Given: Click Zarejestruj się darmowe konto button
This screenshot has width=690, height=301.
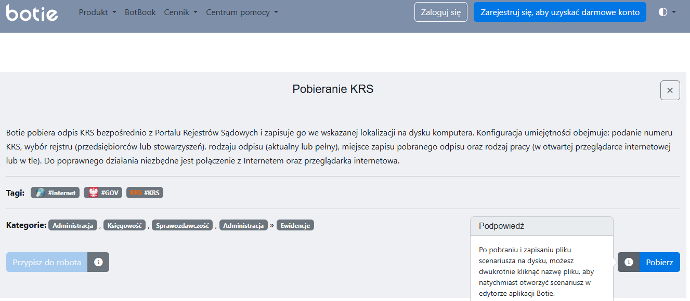Looking at the screenshot, I should tap(560, 12).
